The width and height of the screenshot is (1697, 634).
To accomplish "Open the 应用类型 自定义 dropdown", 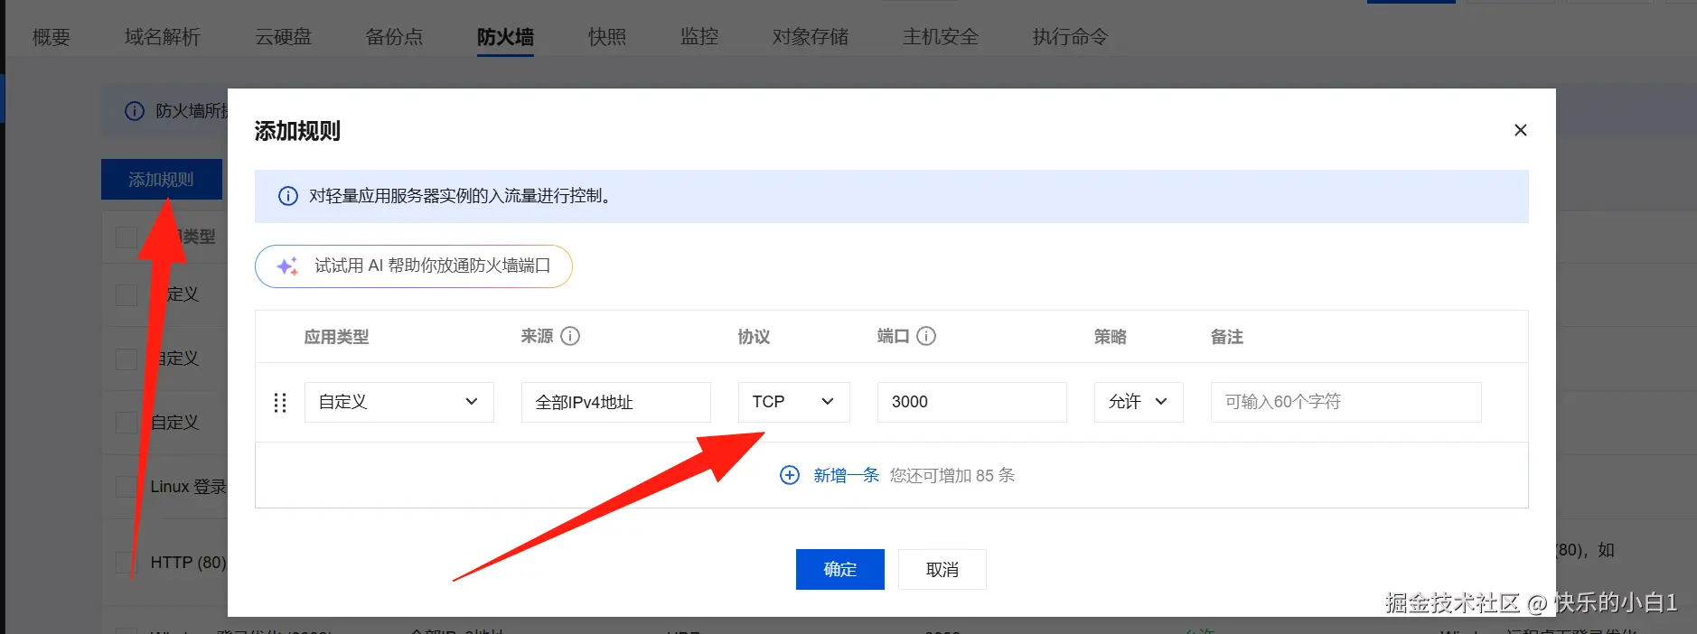I will pyautogui.click(x=399, y=402).
